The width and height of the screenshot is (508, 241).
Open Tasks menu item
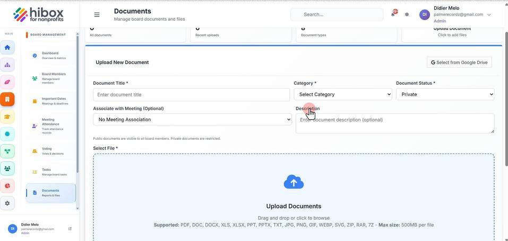pyautogui.click(x=50, y=172)
